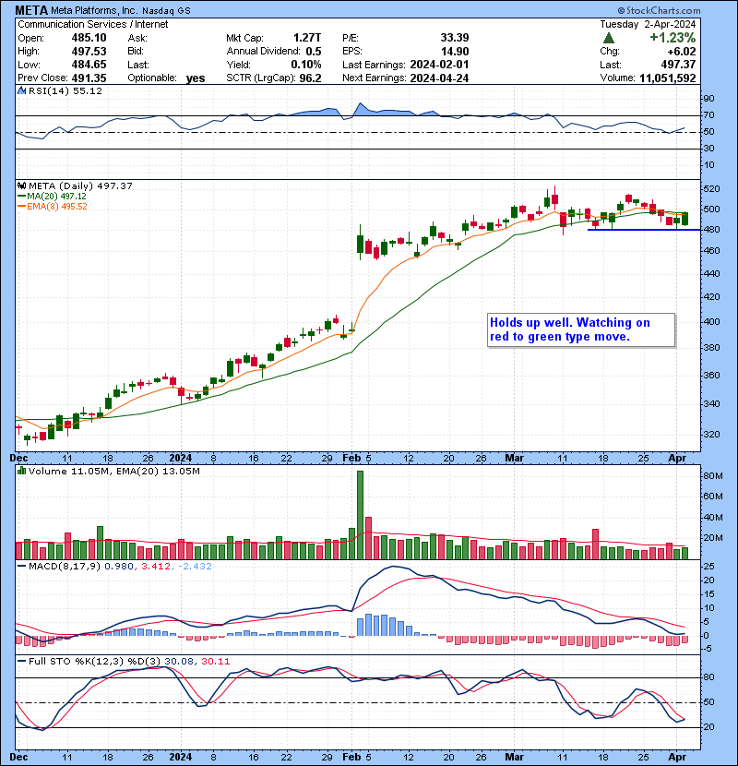Click the +1.23% percent change
738x766 pixels.
click(673, 38)
